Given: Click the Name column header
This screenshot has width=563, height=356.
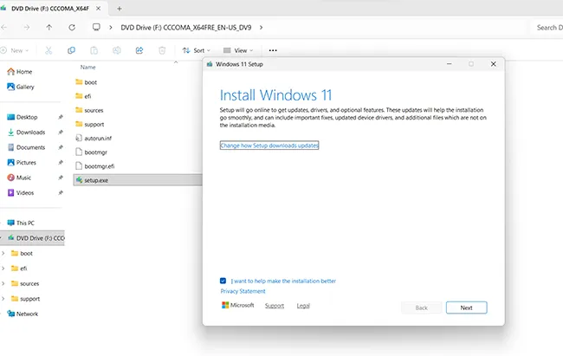Looking at the screenshot, I should click(88, 68).
